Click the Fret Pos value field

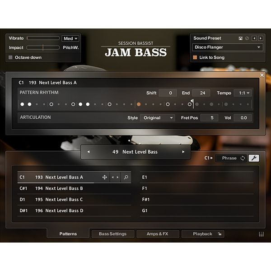209,118
